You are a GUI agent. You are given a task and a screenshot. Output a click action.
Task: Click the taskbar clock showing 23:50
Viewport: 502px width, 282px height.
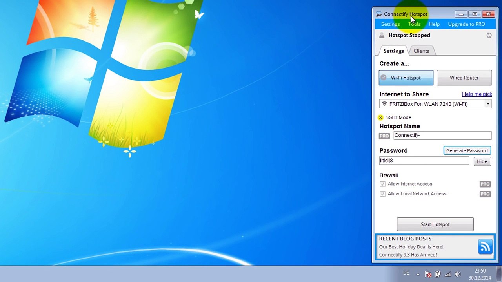(x=480, y=274)
